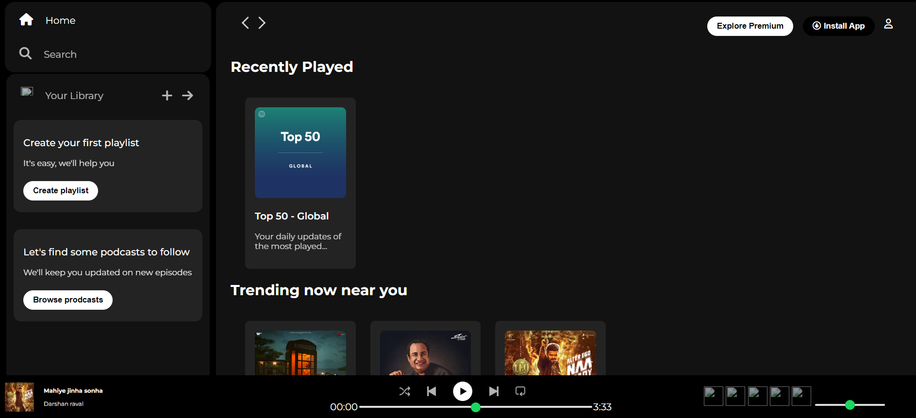Click the Create playlist button
916x418 pixels.
tap(61, 191)
